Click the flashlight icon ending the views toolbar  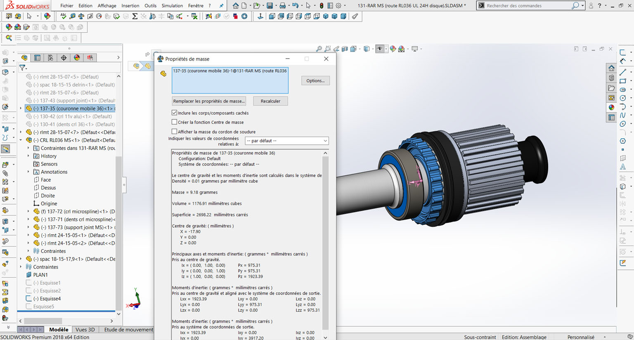tap(355, 16)
